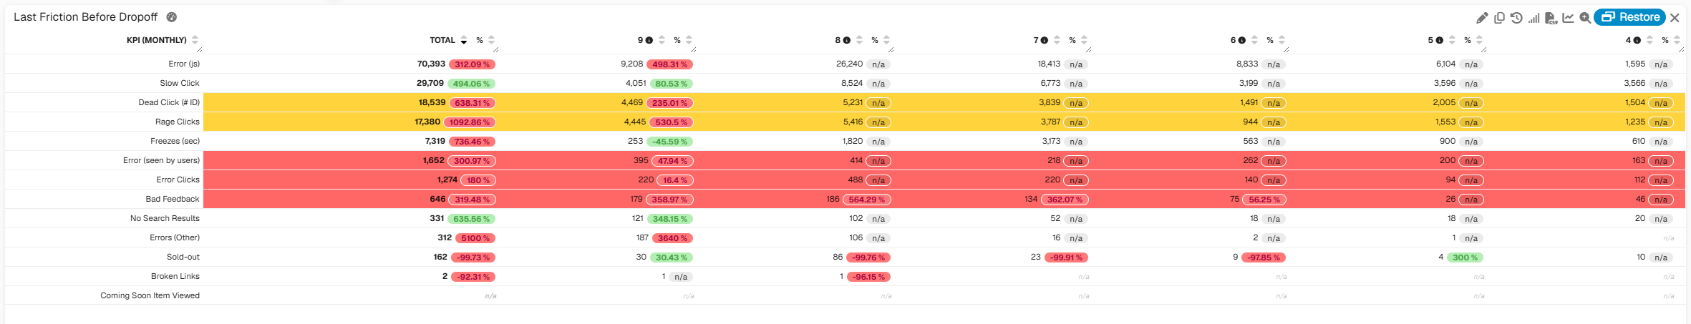Sort by KPI (MONTHLY) column header

[195, 40]
